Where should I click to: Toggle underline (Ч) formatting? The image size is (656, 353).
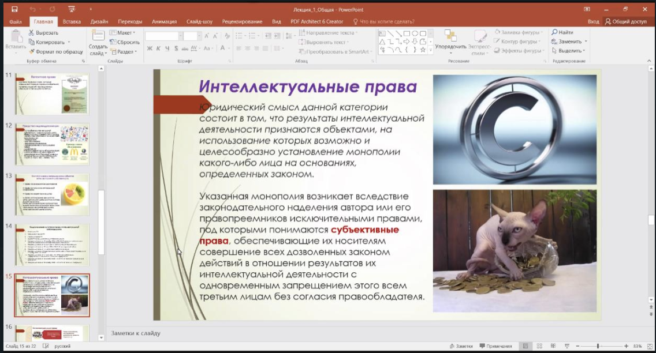tap(167, 48)
